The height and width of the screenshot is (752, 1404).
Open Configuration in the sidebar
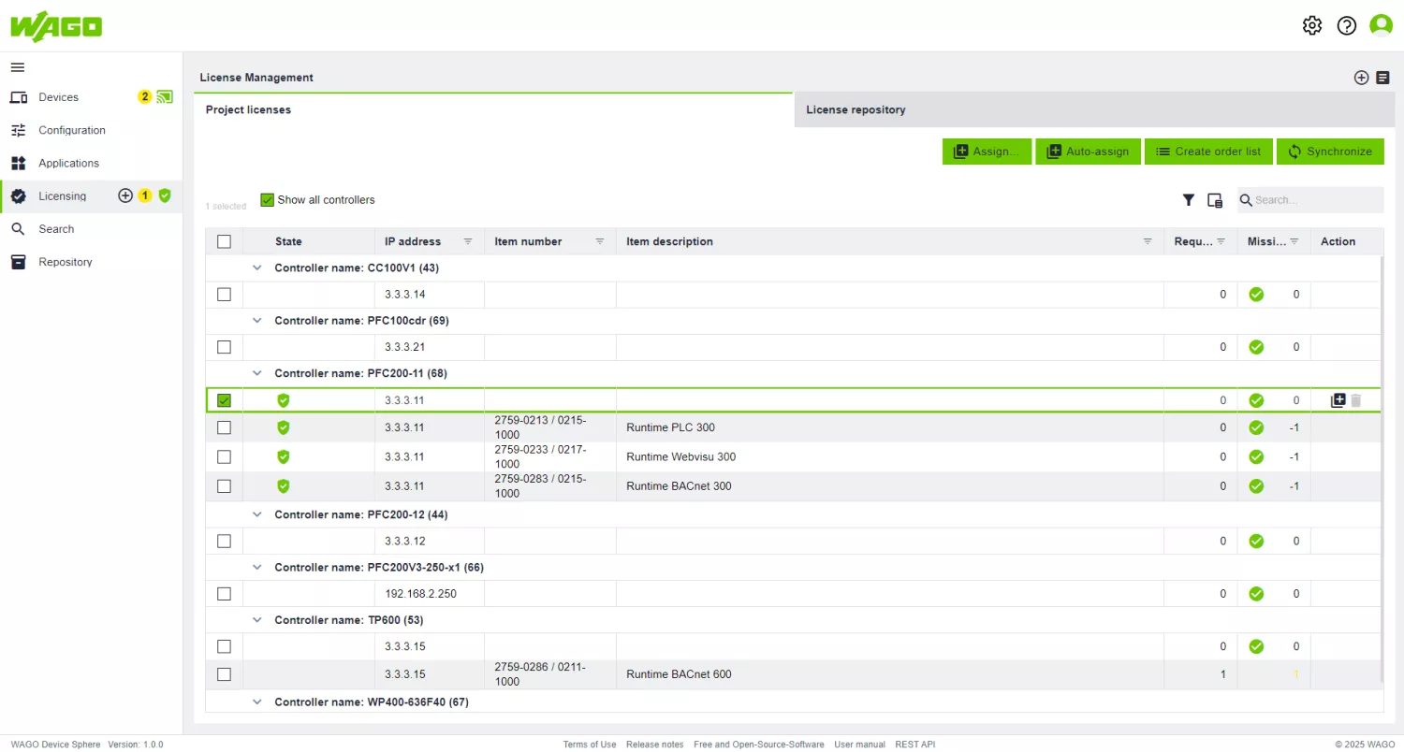[71, 130]
